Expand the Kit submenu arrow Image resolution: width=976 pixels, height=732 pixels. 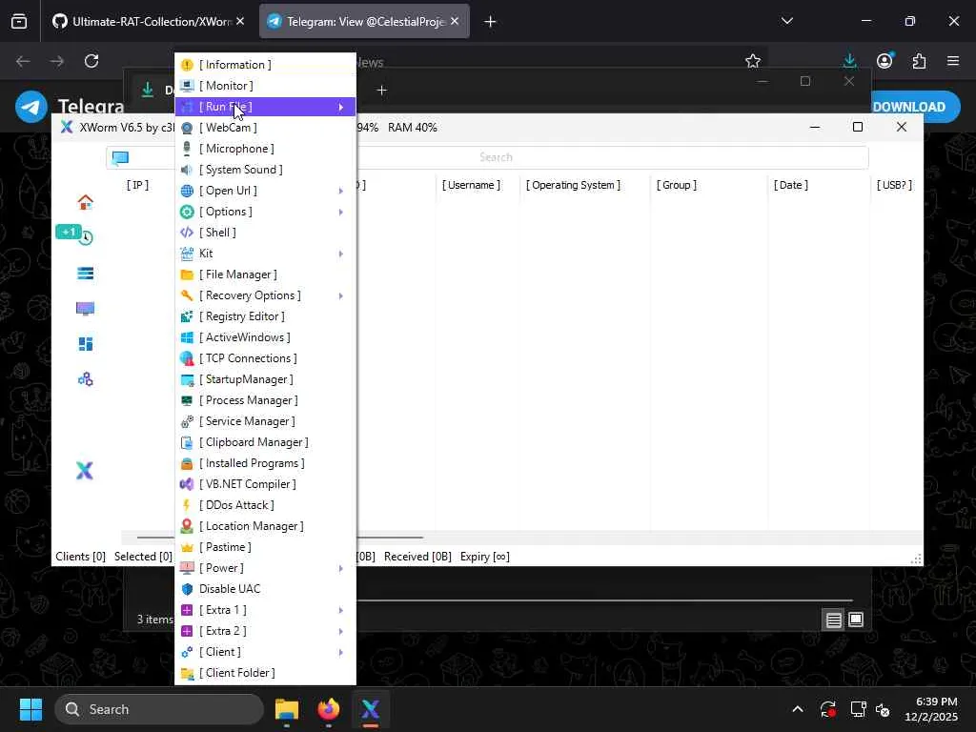pyautogui.click(x=341, y=254)
